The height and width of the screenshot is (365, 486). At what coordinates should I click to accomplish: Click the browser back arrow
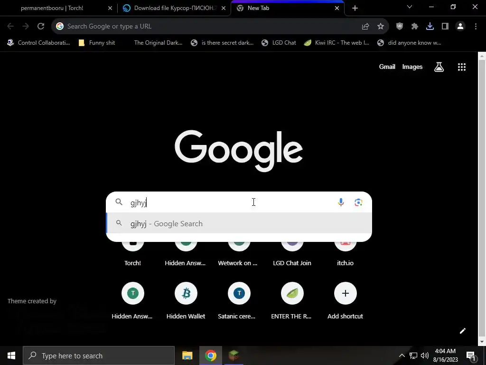point(10,27)
